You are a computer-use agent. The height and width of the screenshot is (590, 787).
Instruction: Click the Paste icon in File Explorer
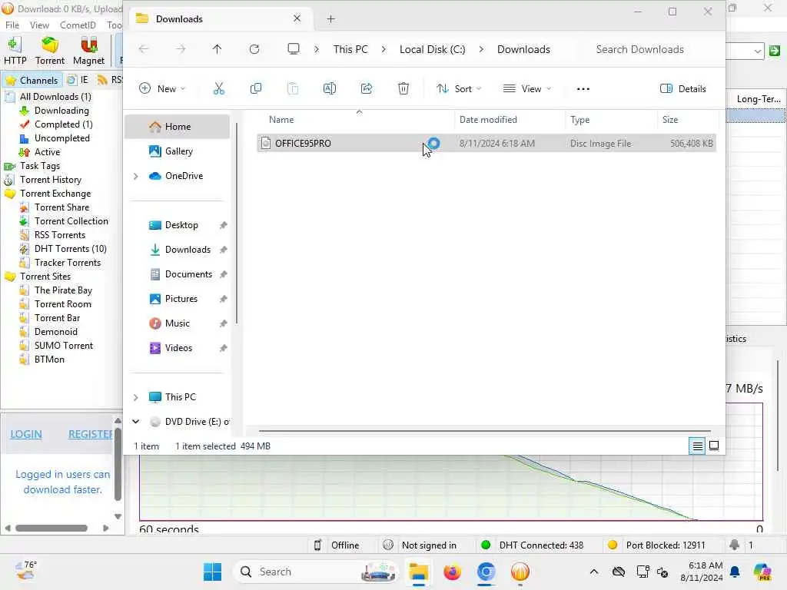point(293,89)
